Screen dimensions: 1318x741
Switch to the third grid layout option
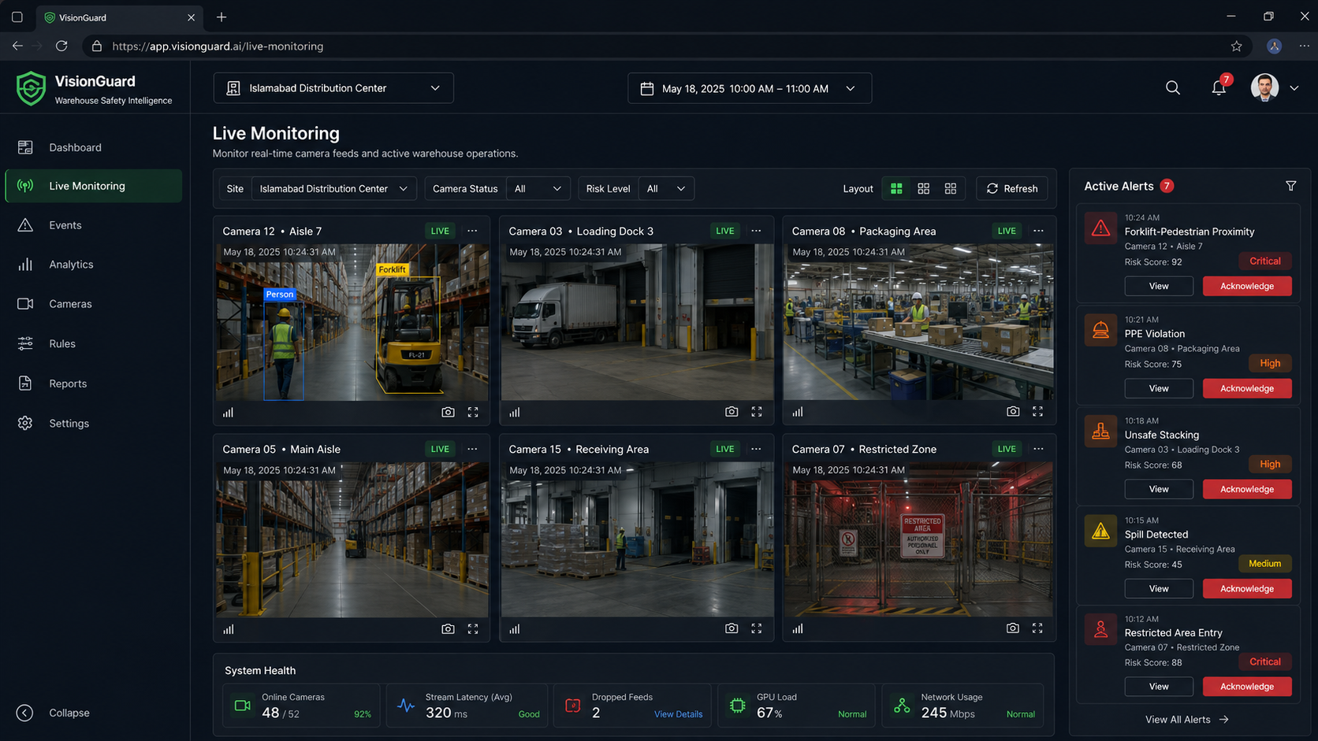tap(951, 188)
